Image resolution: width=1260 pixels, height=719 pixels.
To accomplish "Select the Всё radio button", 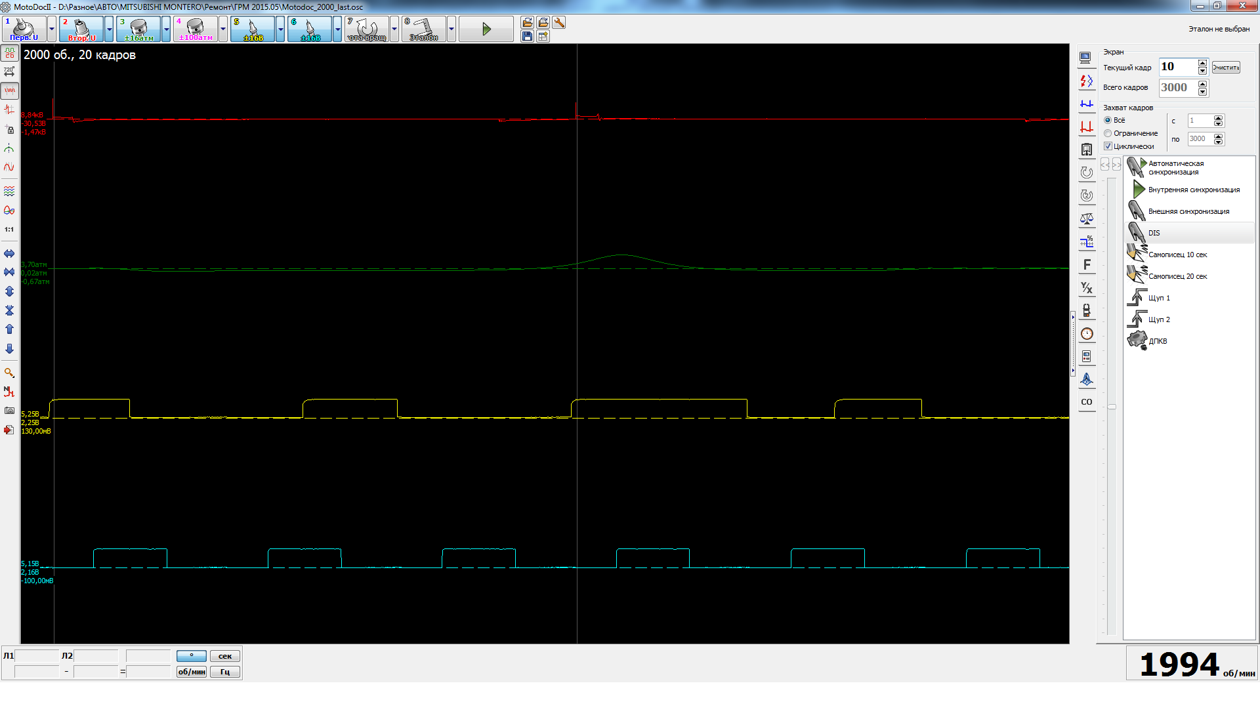I will pos(1108,120).
